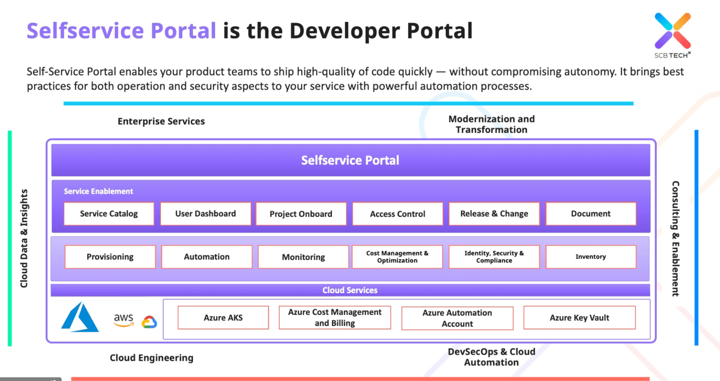Click Identity, Security & Compliance box

tap(494, 257)
